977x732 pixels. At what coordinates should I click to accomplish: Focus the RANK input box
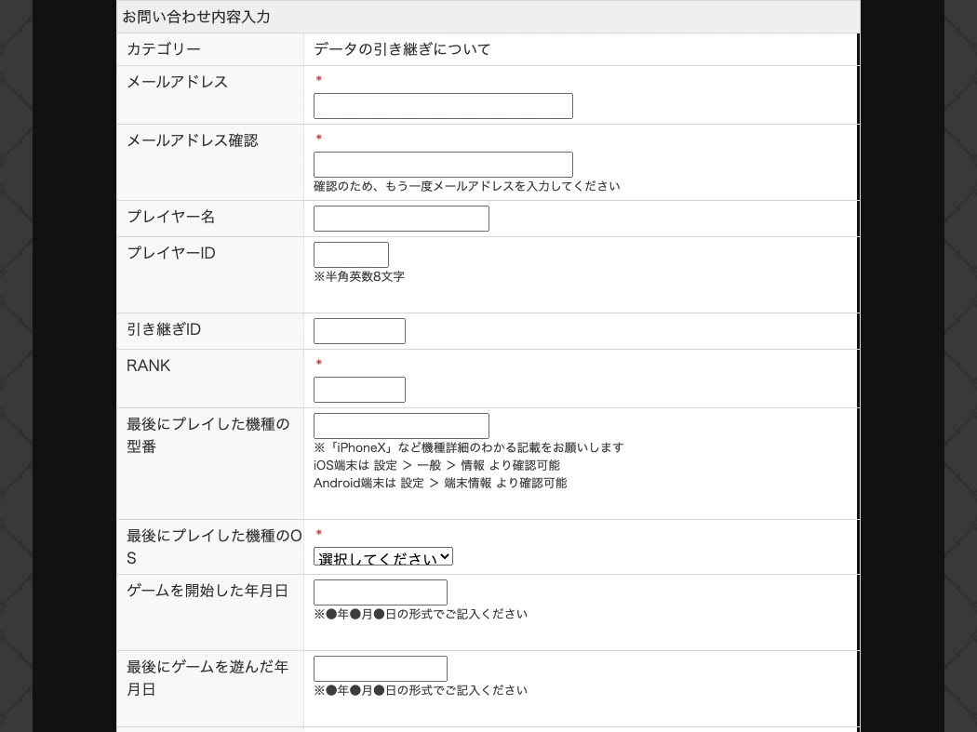[359, 390]
